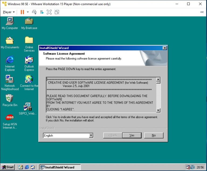Launch Internet Explorer from quick launch
Viewport: 207px width, 171px height.
pyautogui.click(x=27, y=167)
